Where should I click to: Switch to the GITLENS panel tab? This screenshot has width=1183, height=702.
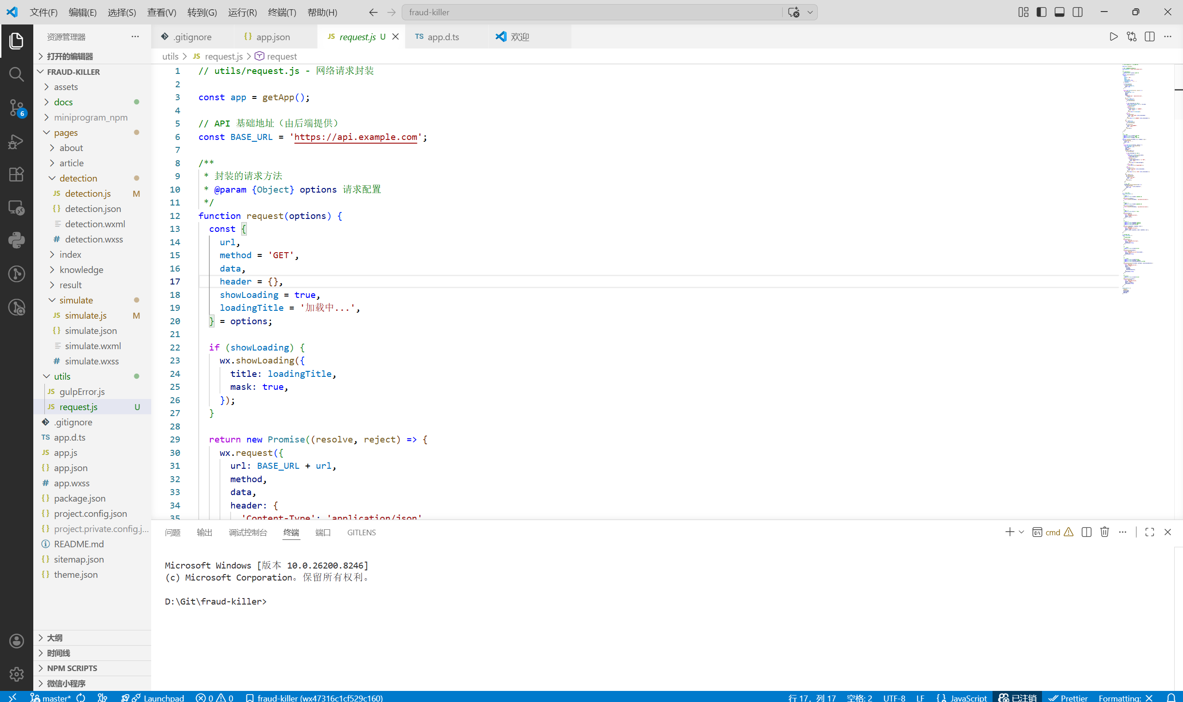click(361, 533)
